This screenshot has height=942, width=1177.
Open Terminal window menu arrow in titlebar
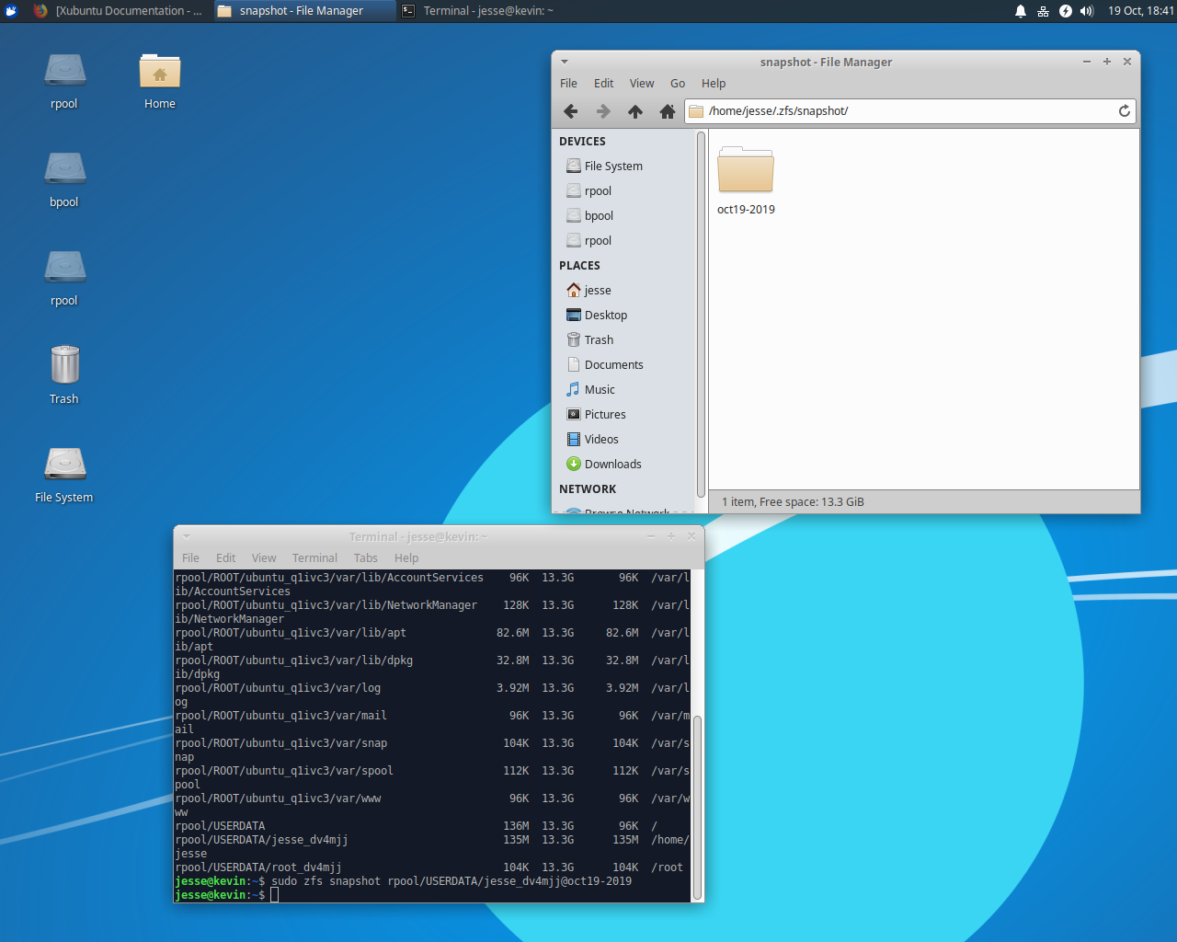pos(186,536)
